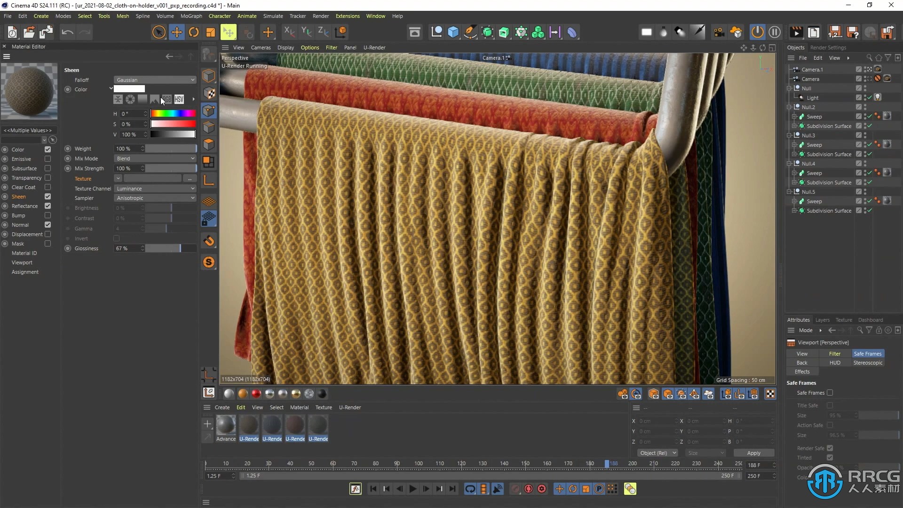Click the white Sheen color swatch

pos(129,89)
